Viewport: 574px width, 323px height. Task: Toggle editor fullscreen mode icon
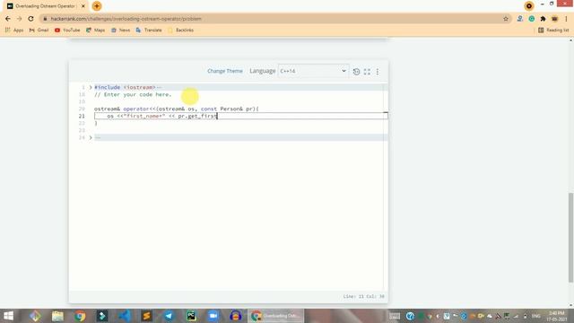367,72
